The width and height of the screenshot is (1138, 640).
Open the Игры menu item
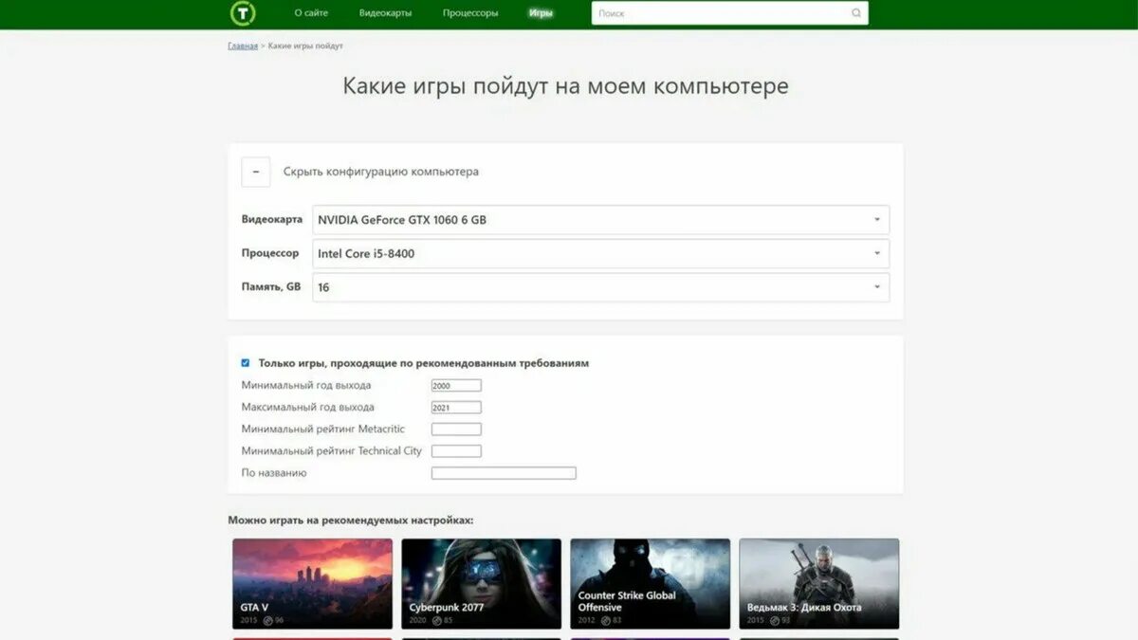click(x=541, y=13)
